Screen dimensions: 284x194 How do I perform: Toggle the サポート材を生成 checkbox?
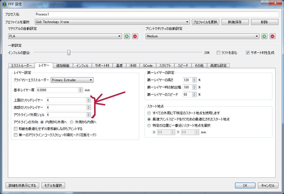point(248,53)
